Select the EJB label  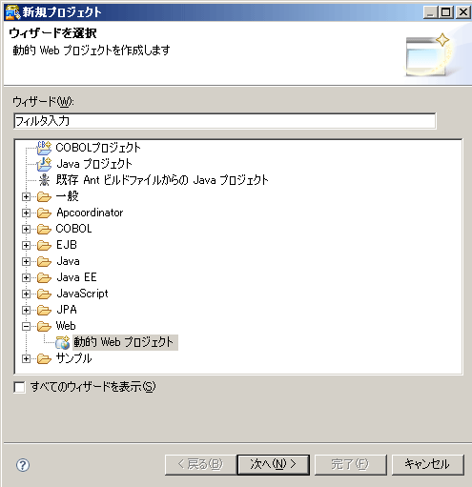[67, 245]
